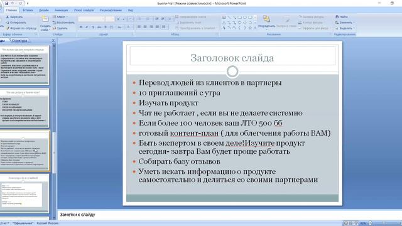This screenshot has width=402, height=226.
Task: Select the rectangle shape in gallery
Action: point(240,17)
